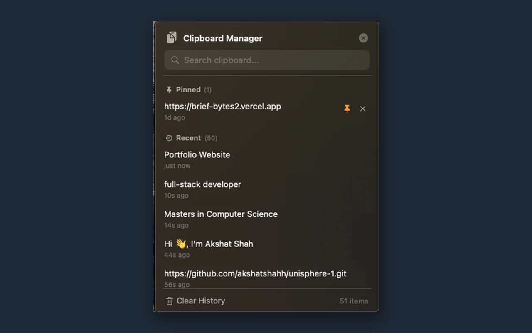Click the trash can icon
532x333 pixels.
(170, 301)
